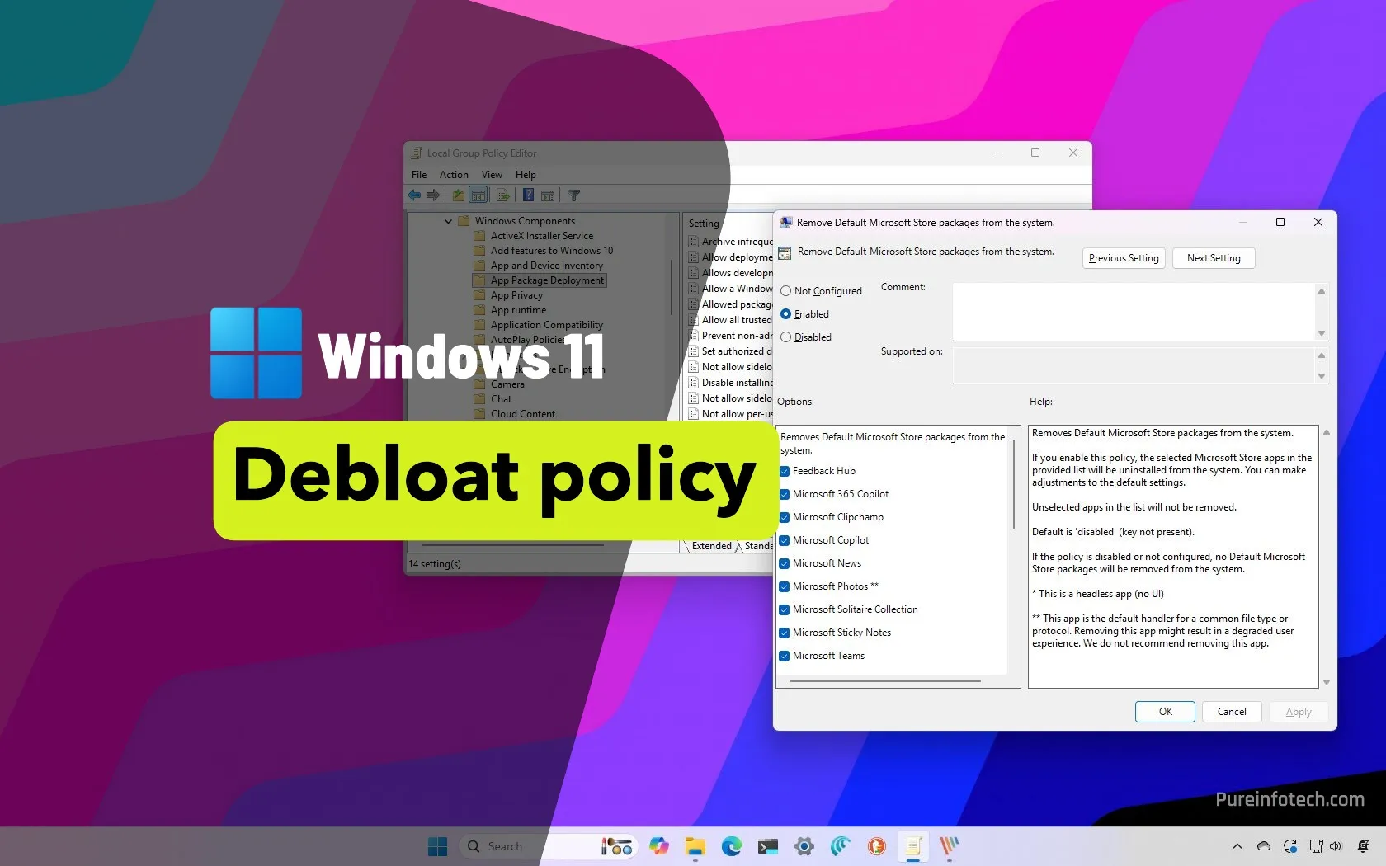Uncheck Microsoft Teams from the removal list

tap(784, 656)
